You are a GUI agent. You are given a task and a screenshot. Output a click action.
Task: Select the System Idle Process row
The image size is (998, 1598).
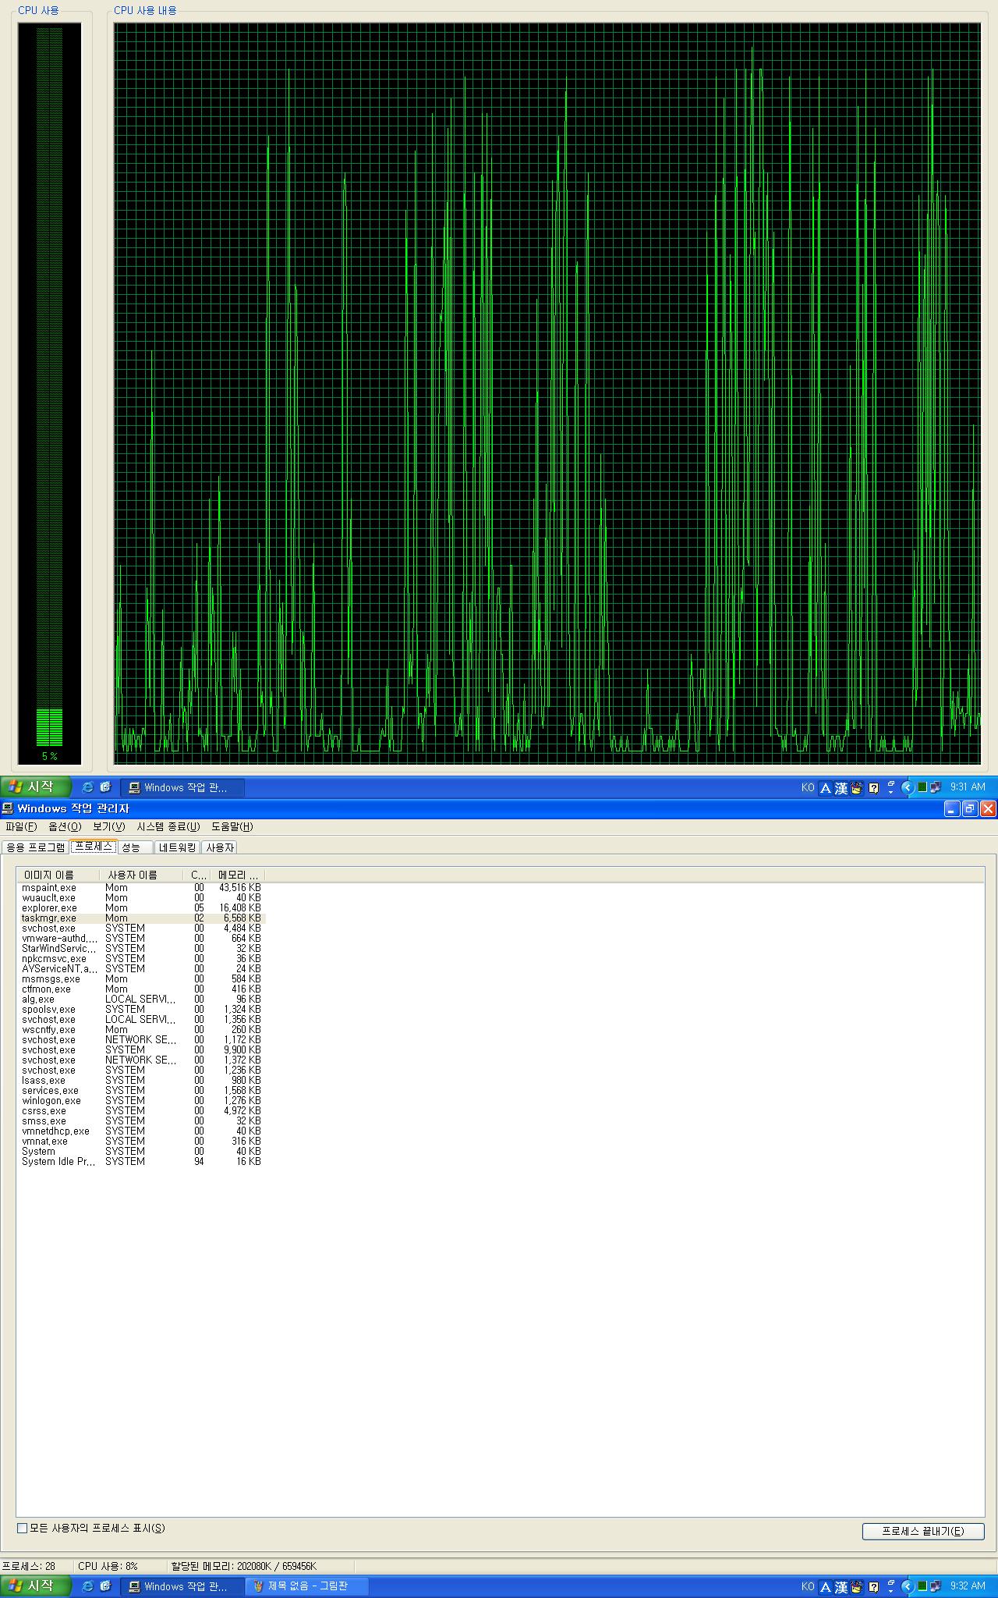[x=58, y=1162]
